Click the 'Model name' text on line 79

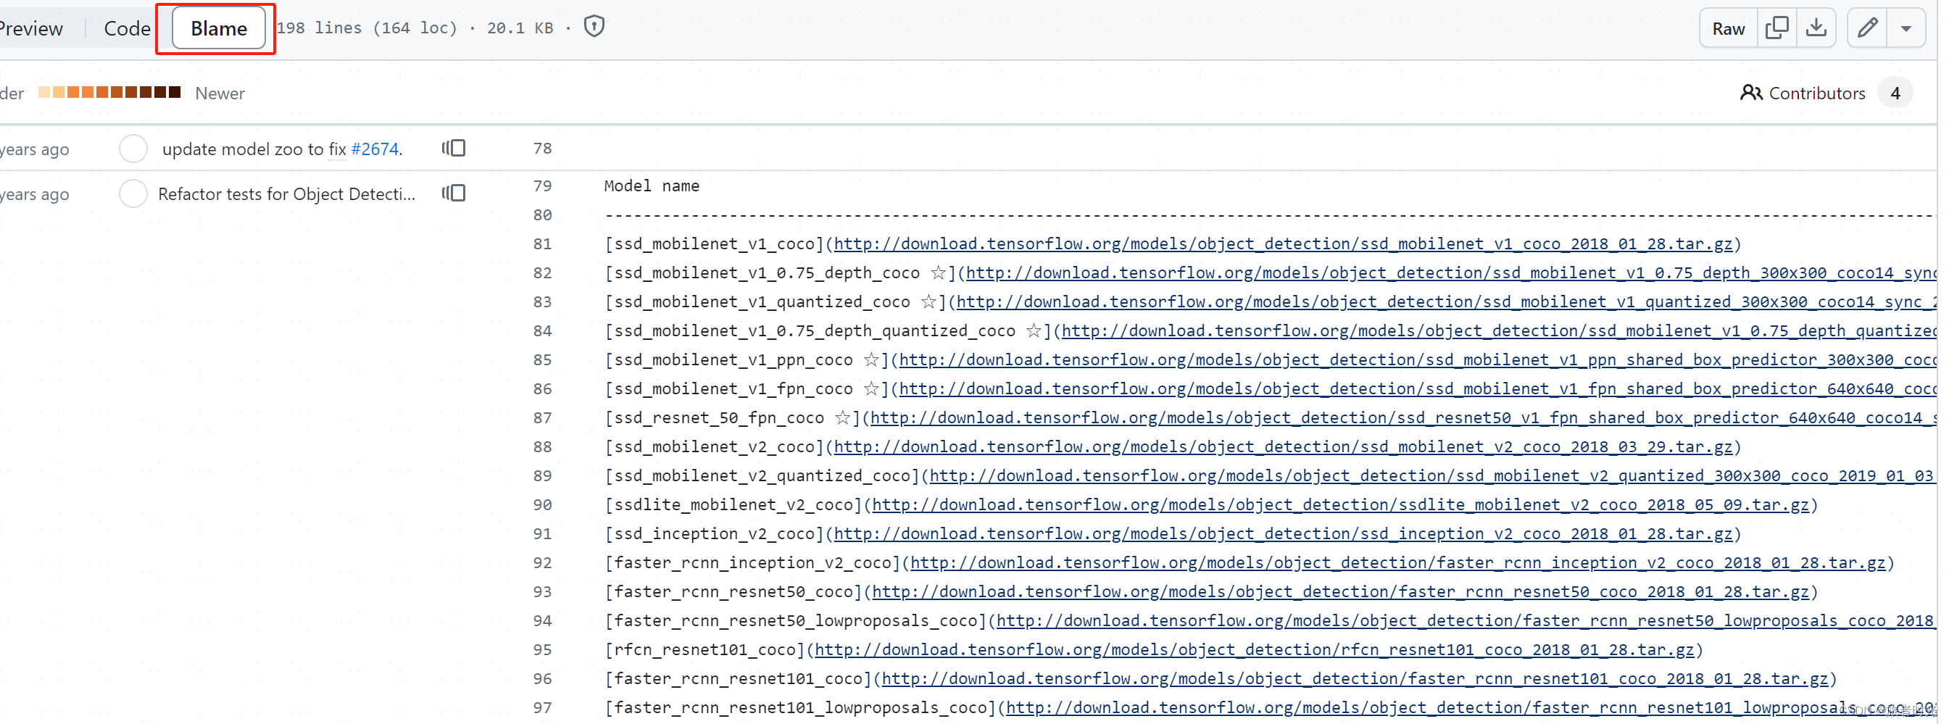652,186
